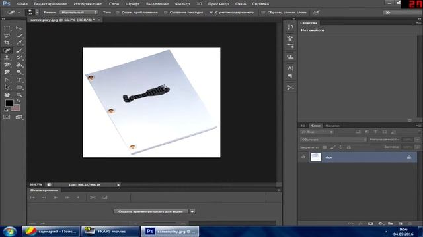This screenshot has height=237, width=423.
Task: Select the Horizontal Type tool
Action: (19, 80)
